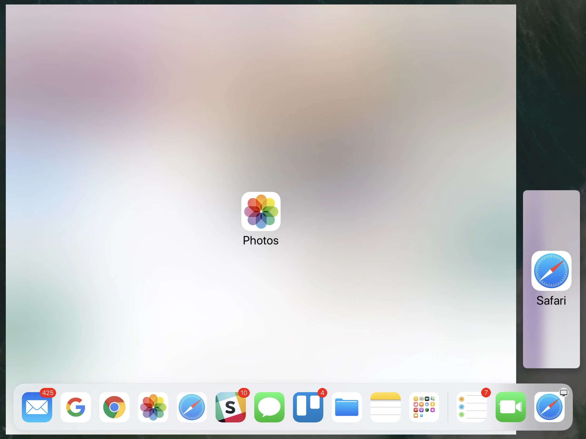This screenshot has width=586, height=439.
Task: Tap the Handoff monitor badge on Safari
Action: click(564, 393)
